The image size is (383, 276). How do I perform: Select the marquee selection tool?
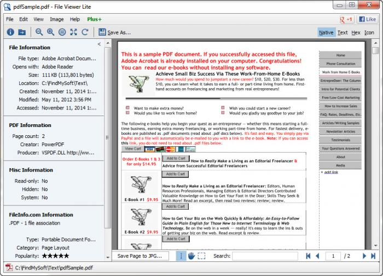tap(201, 256)
